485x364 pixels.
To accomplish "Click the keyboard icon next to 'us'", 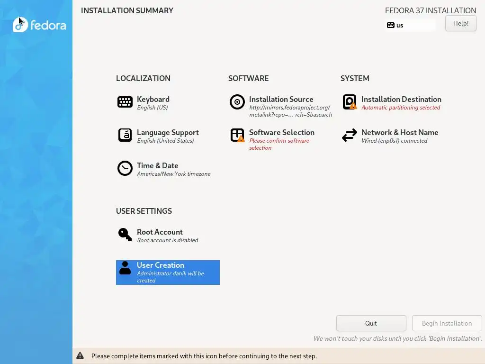I will click(x=391, y=25).
